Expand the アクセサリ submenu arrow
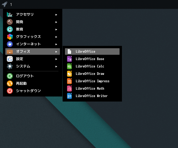 coord(56,15)
